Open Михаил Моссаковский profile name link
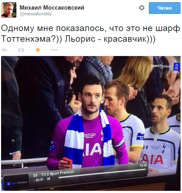The height and width of the screenshot is (193, 182). tap(52, 7)
